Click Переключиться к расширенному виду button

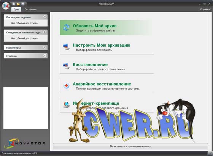[130, 146]
